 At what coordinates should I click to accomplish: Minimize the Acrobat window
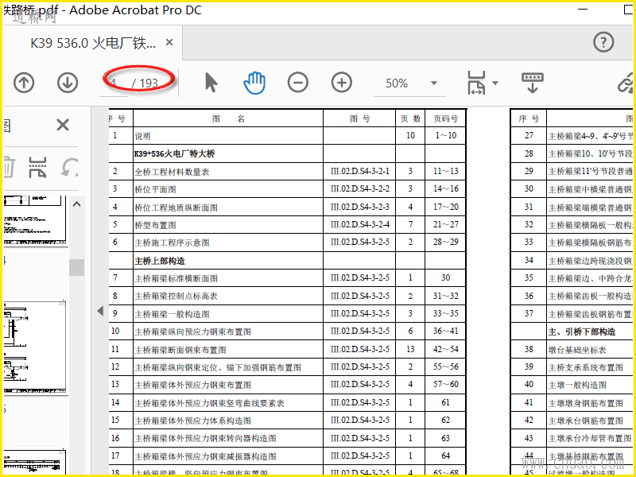click(x=583, y=9)
